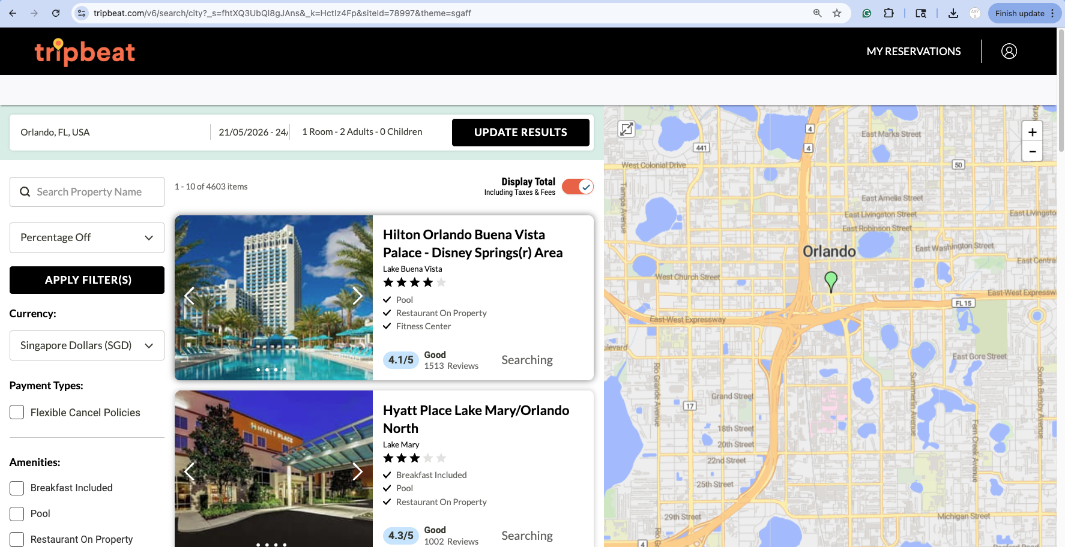Click the 4.1/5 rating badge
The image size is (1065, 547).
coord(401,360)
